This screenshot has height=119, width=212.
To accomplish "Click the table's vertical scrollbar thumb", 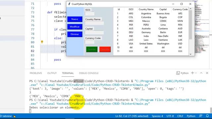I will (191, 25).
